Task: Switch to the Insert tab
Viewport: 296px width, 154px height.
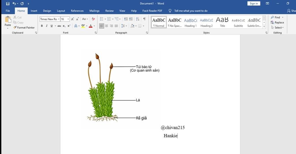Action: click(x=34, y=11)
